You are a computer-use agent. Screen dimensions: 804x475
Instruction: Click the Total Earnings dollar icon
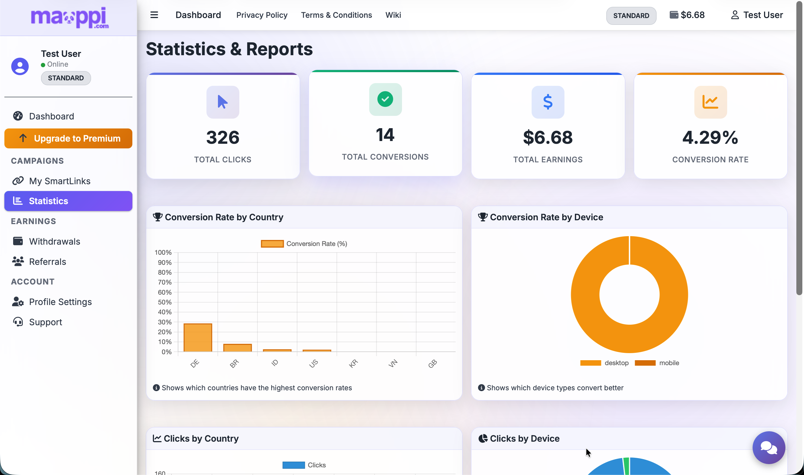pyautogui.click(x=547, y=102)
